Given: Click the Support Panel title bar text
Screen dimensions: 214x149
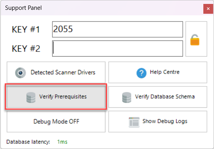Looking at the screenshot, I should tap(23, 8).
